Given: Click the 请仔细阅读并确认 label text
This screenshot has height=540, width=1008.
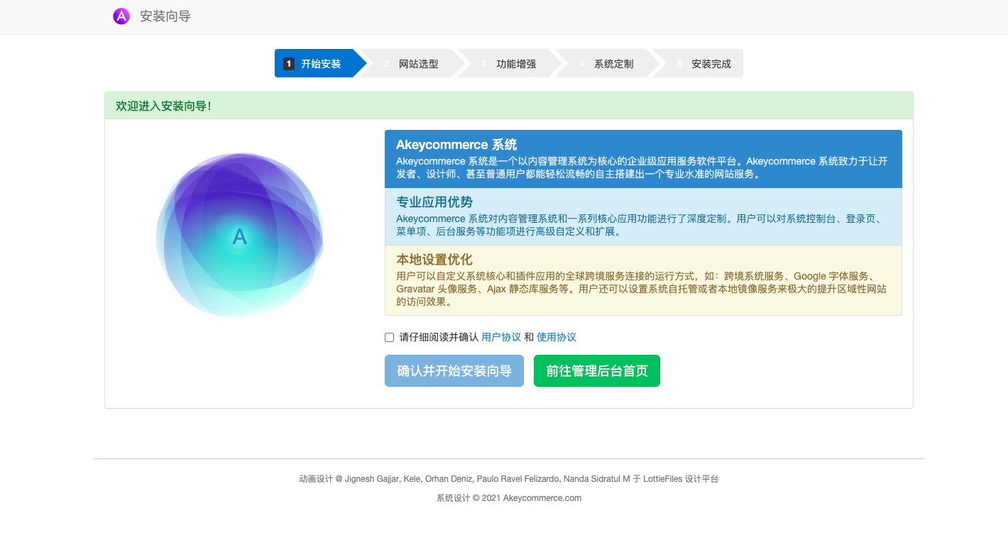Looking at the screenshot, I should point(439,337).
